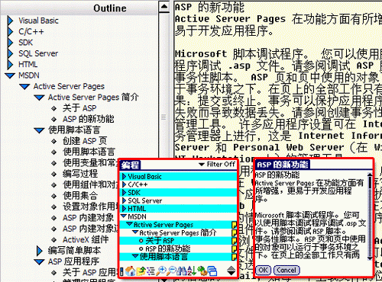Collapse MSDN triangle in 编程 list
382x282 pixels.
click(124, 216)
